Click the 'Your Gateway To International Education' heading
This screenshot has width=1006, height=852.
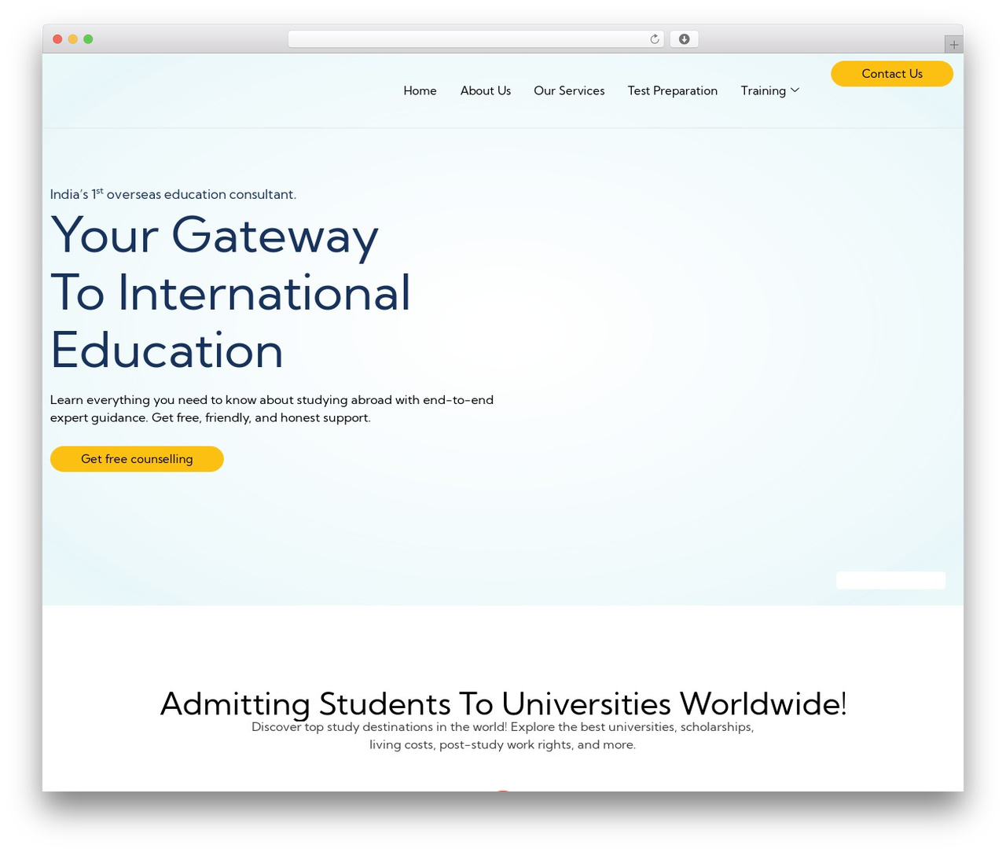pyautogui.click(x=230, y=292)
